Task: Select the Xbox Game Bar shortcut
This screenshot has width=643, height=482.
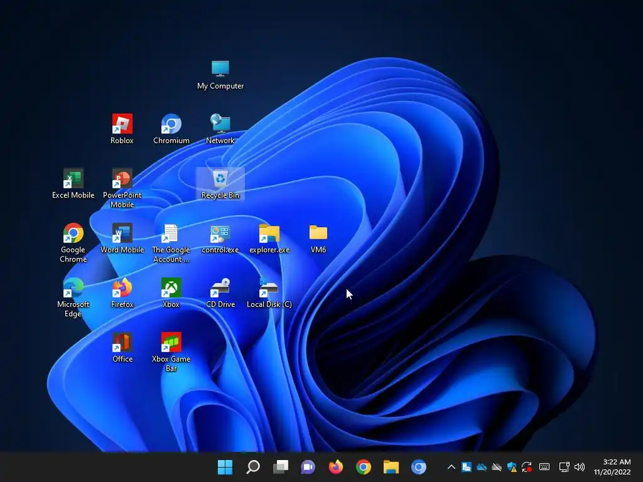Action: 171,351
